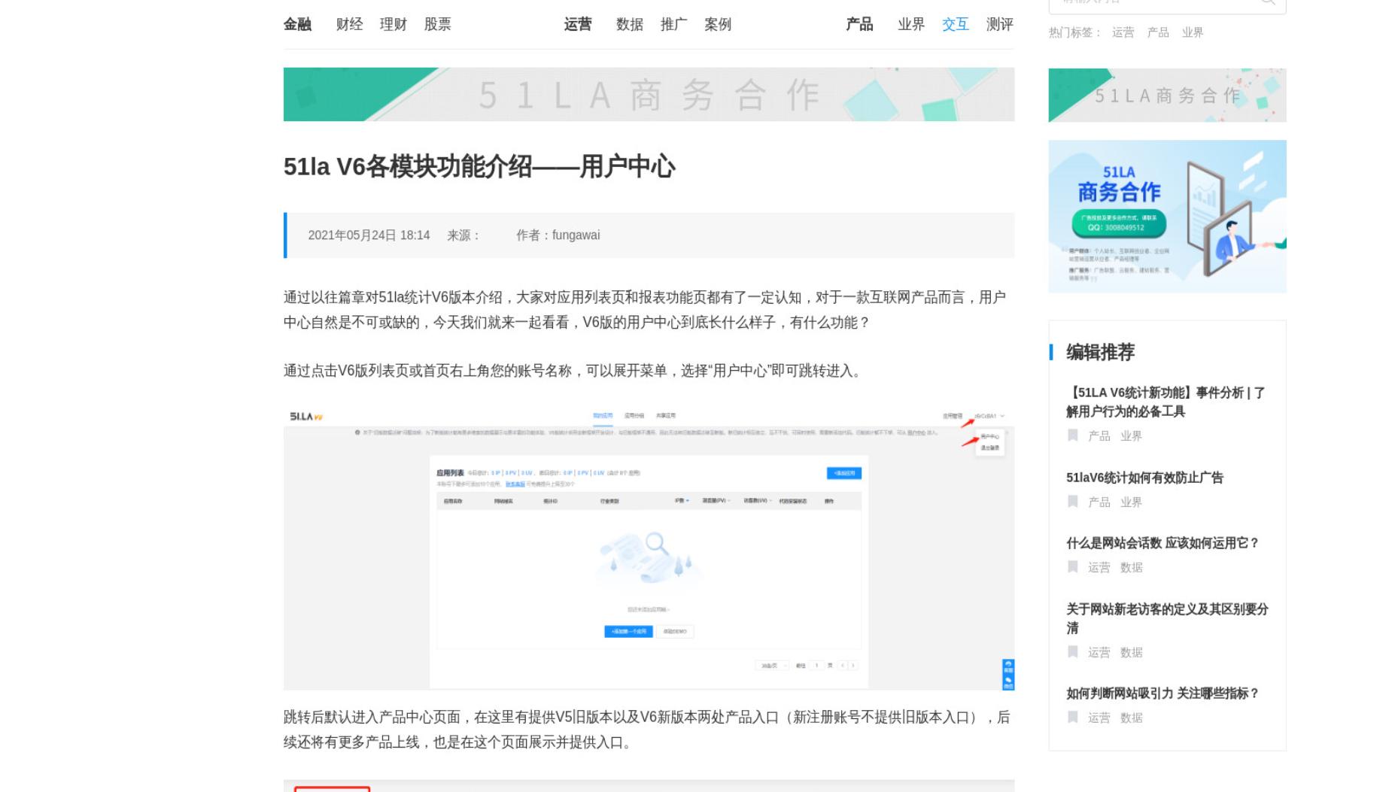Click bookmark icon under 网站会话数 article

(1073, 567)
